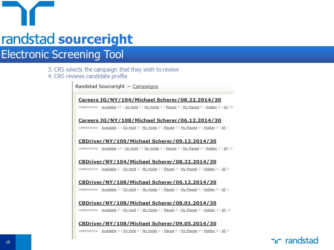View Available candidates for CBDriver/NY/108 06.12.2014
The height and width of the screenshot is (250, 334).
click(109, 190)
